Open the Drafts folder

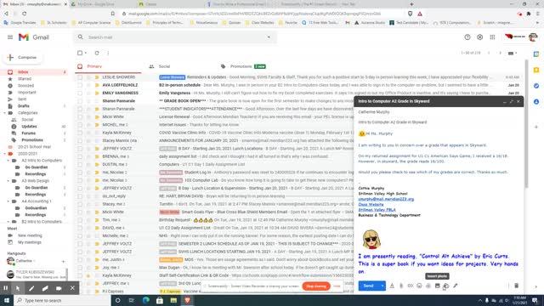[x=24, y=106]
